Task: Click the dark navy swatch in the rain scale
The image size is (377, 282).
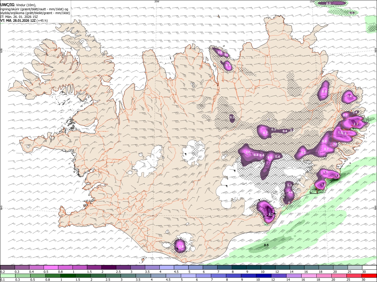Action: (x=263, y=276)
